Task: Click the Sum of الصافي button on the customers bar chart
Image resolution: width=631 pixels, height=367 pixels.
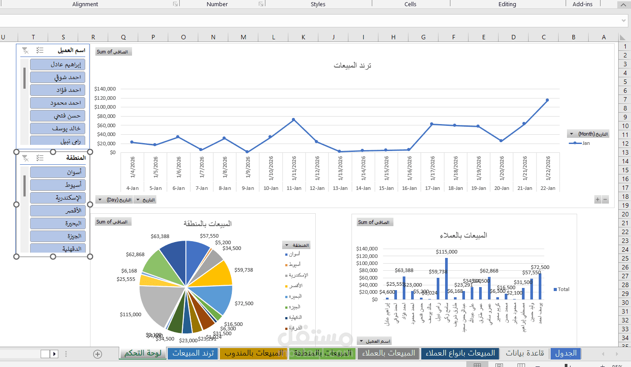Action: pyautogui.click(x=375, y=222)
